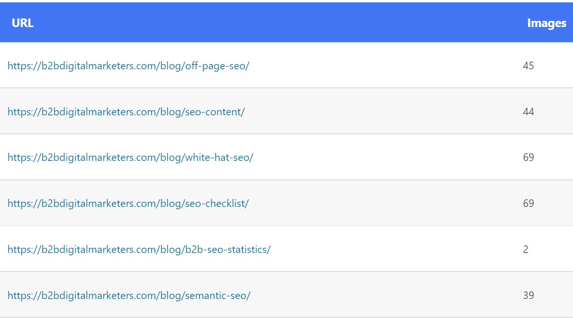Screen dimensions: 573x318
Task: Open the b2b-seo-statistics blog link
Action: [139, 250]
